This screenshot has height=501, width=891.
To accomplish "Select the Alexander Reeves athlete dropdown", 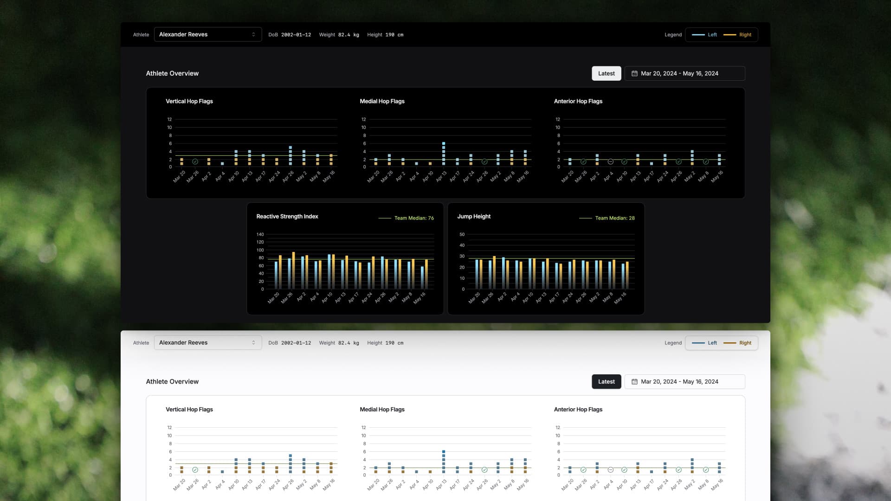I will (x=208, y=34).
